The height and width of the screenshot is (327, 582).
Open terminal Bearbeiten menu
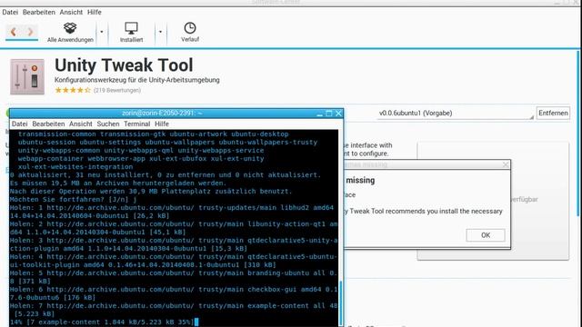pos(48,124)
